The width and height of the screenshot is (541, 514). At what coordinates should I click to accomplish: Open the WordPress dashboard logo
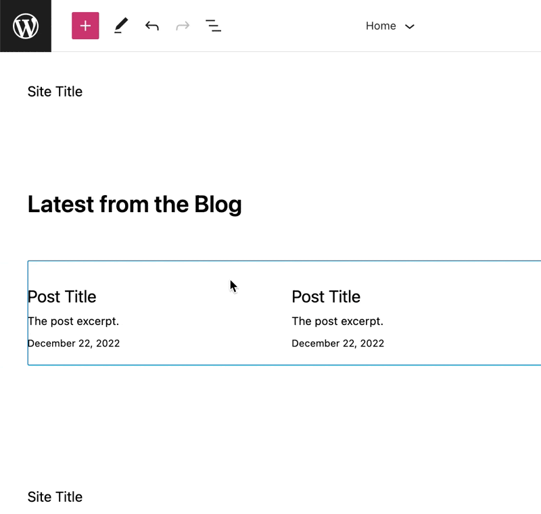(x=26, y=26)
